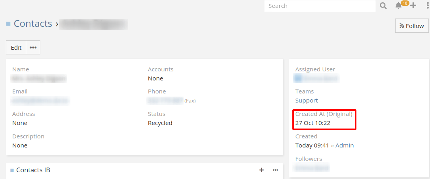
Task: Click the Created At (Original) date value
Action: pos(313,123)
